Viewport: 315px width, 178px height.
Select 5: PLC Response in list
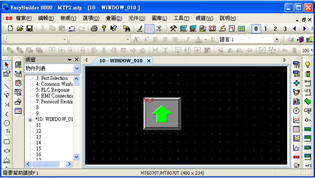(53, 90)
